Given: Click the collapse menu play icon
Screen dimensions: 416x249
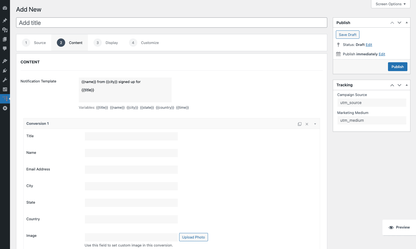Looking at the screenshot, I should 5,108.
